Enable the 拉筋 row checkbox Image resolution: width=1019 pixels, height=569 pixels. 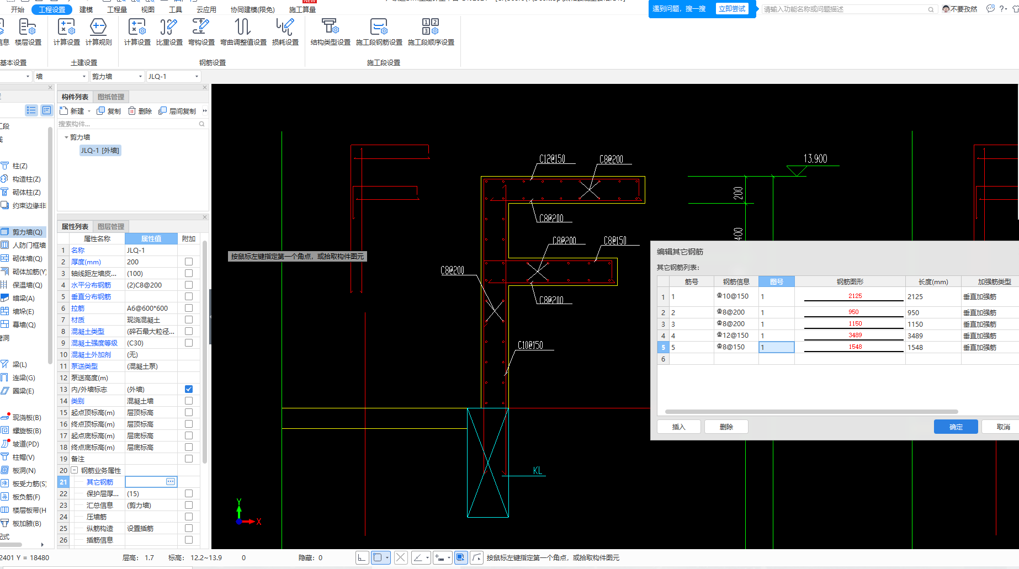click(189, 308)
